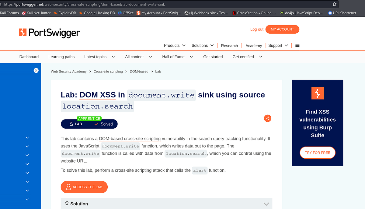Screen dimensions: 365x209
Task: Expand the Solution section
Action: (266, 204)
